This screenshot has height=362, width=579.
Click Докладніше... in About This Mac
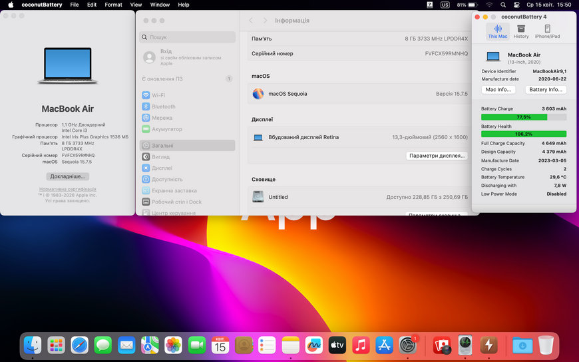[68, 176]
